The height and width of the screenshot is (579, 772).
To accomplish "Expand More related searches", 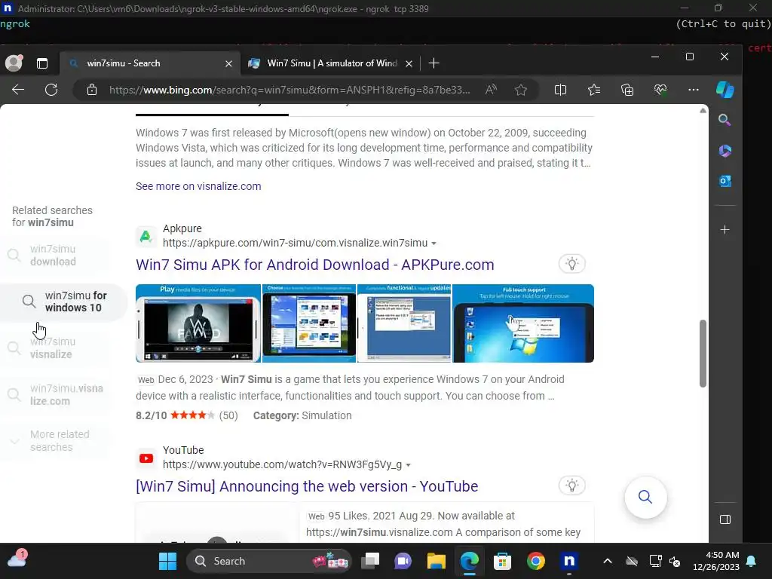I will click(54, 440).
